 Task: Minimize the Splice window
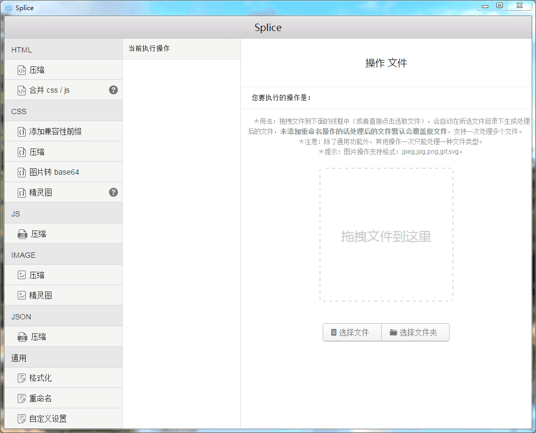(x=485, y=6)
